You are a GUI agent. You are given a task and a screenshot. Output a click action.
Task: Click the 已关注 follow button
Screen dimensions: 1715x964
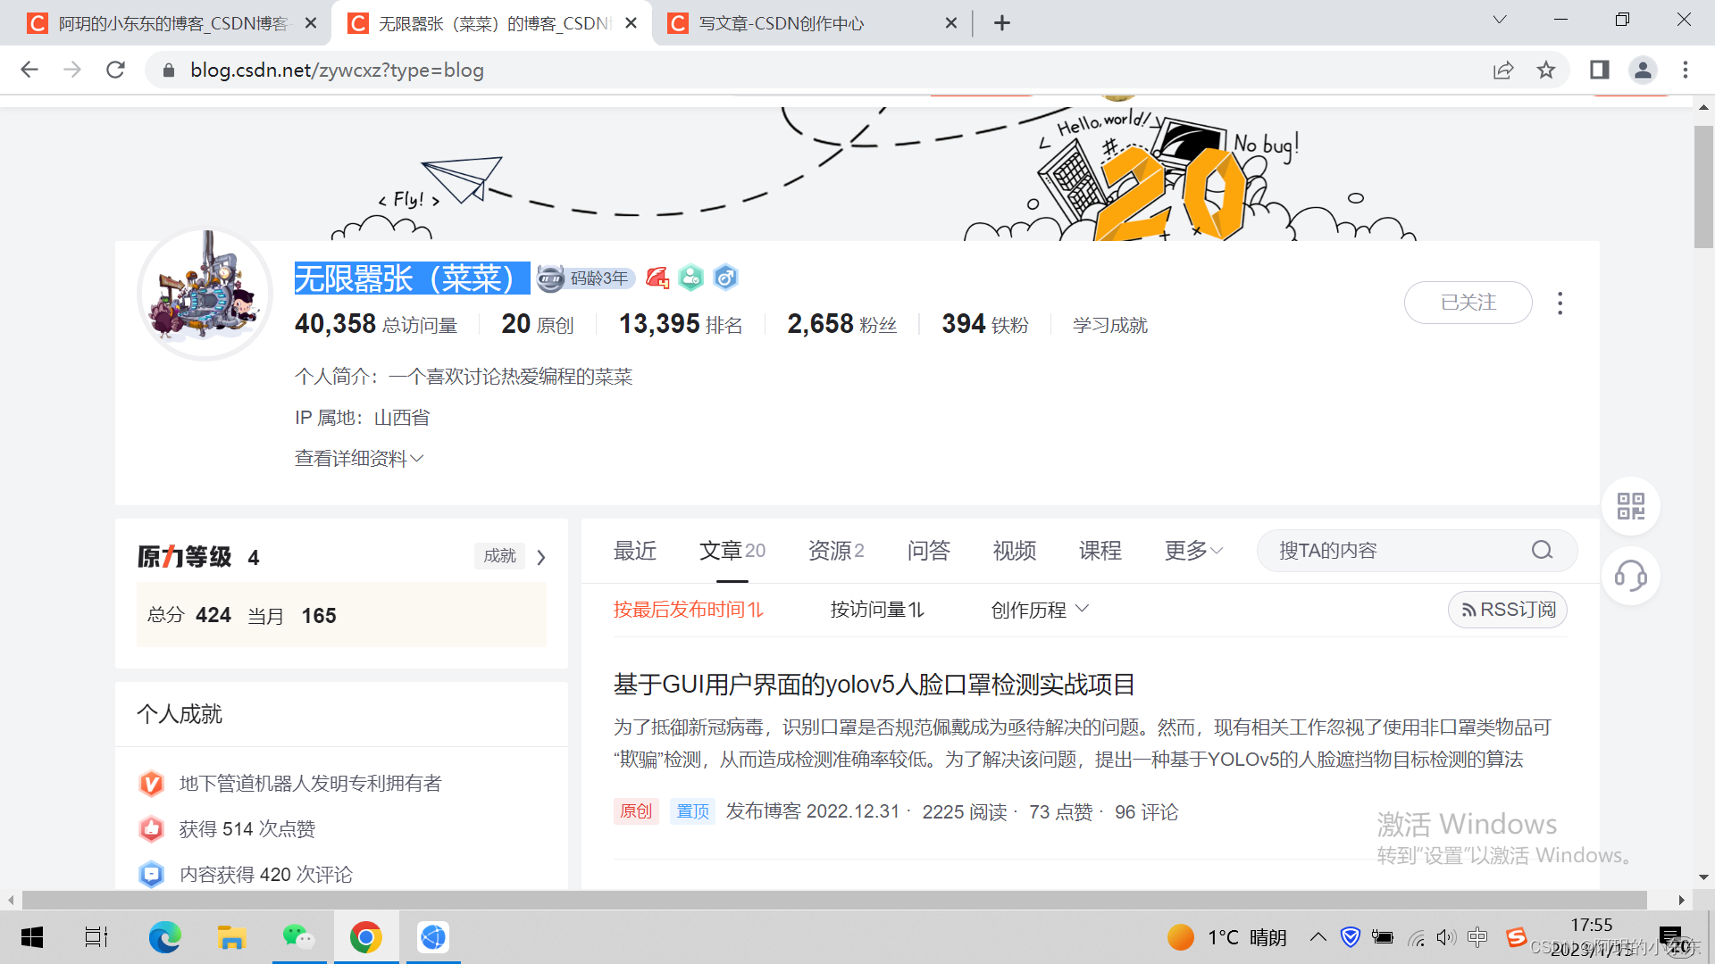point(1468,303)
